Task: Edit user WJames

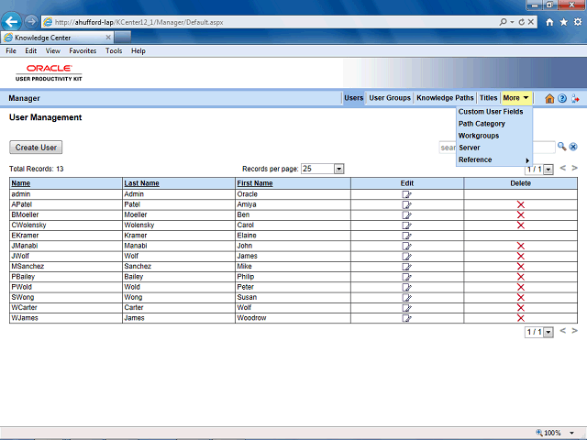Action: pos(406,318)
